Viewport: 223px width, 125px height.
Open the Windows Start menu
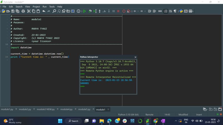pyautogui.click(x=60, y=121)
